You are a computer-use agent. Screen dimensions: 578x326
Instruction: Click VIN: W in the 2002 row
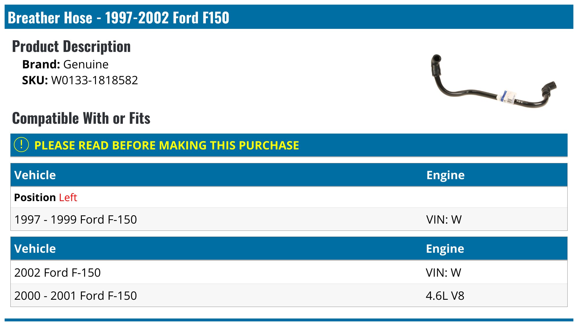click(x=443, y=273)
